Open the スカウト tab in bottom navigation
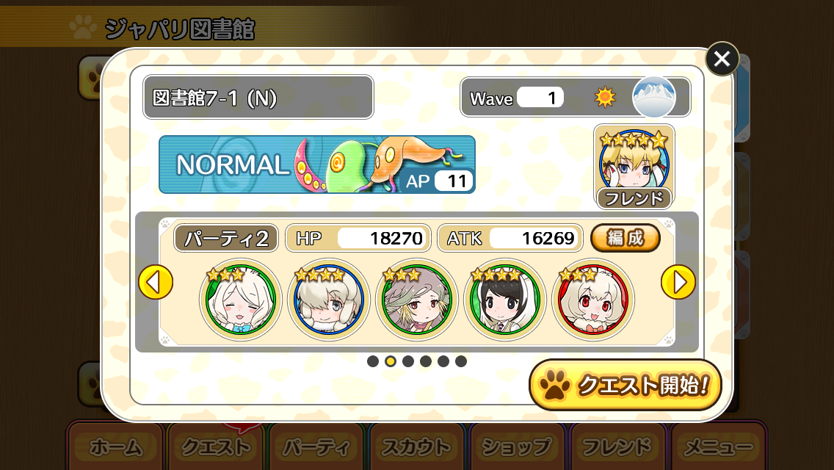 [x=416, y=446]
